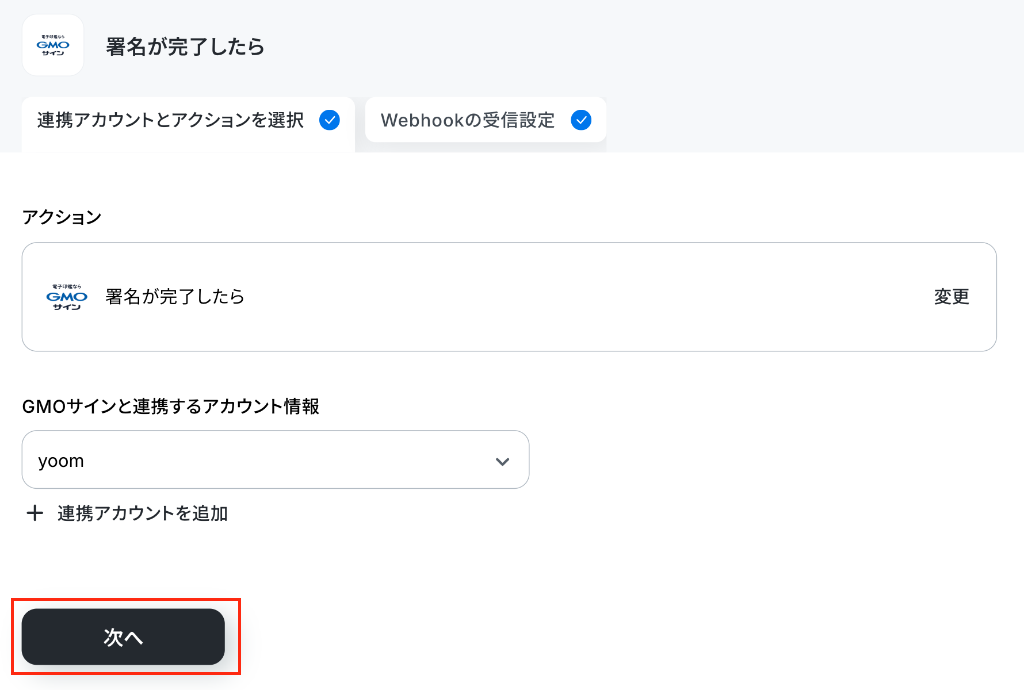Click 変更 to change the action
Image resolution: width=1024 pixels, height=690 pixels.
952,297
